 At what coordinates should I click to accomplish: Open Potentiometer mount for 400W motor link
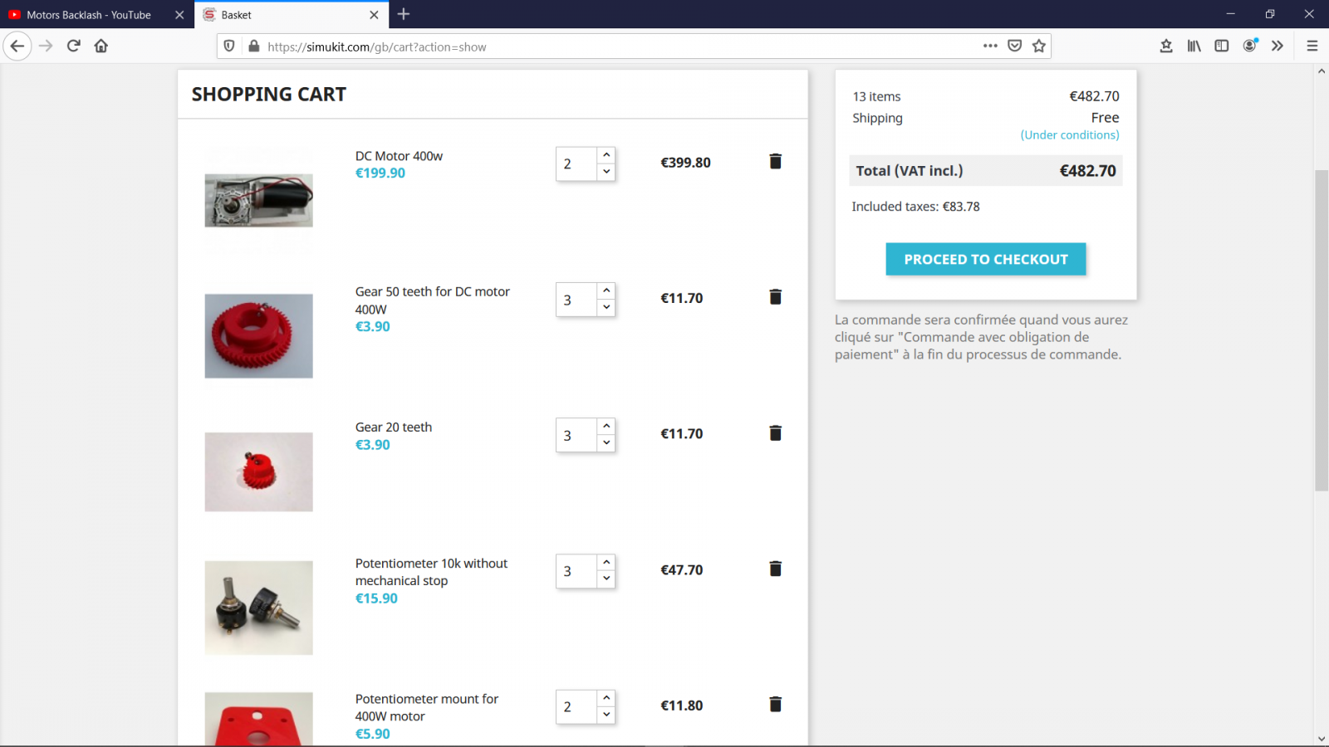[x=427, y=707]
